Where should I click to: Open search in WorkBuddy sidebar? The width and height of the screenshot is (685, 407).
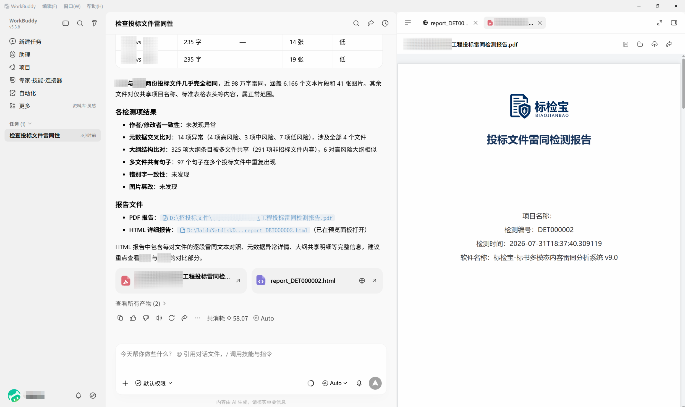80,23
